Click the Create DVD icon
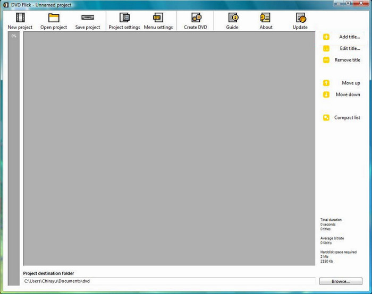 coord(196,18)
